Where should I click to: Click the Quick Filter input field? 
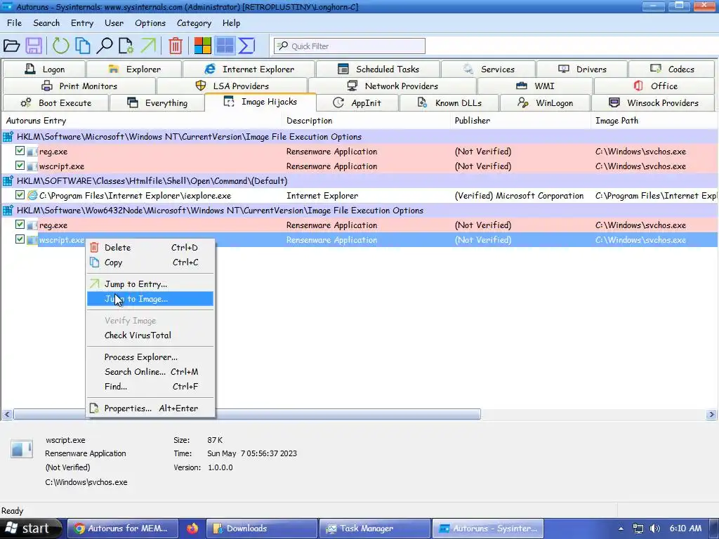coord(350,46)
